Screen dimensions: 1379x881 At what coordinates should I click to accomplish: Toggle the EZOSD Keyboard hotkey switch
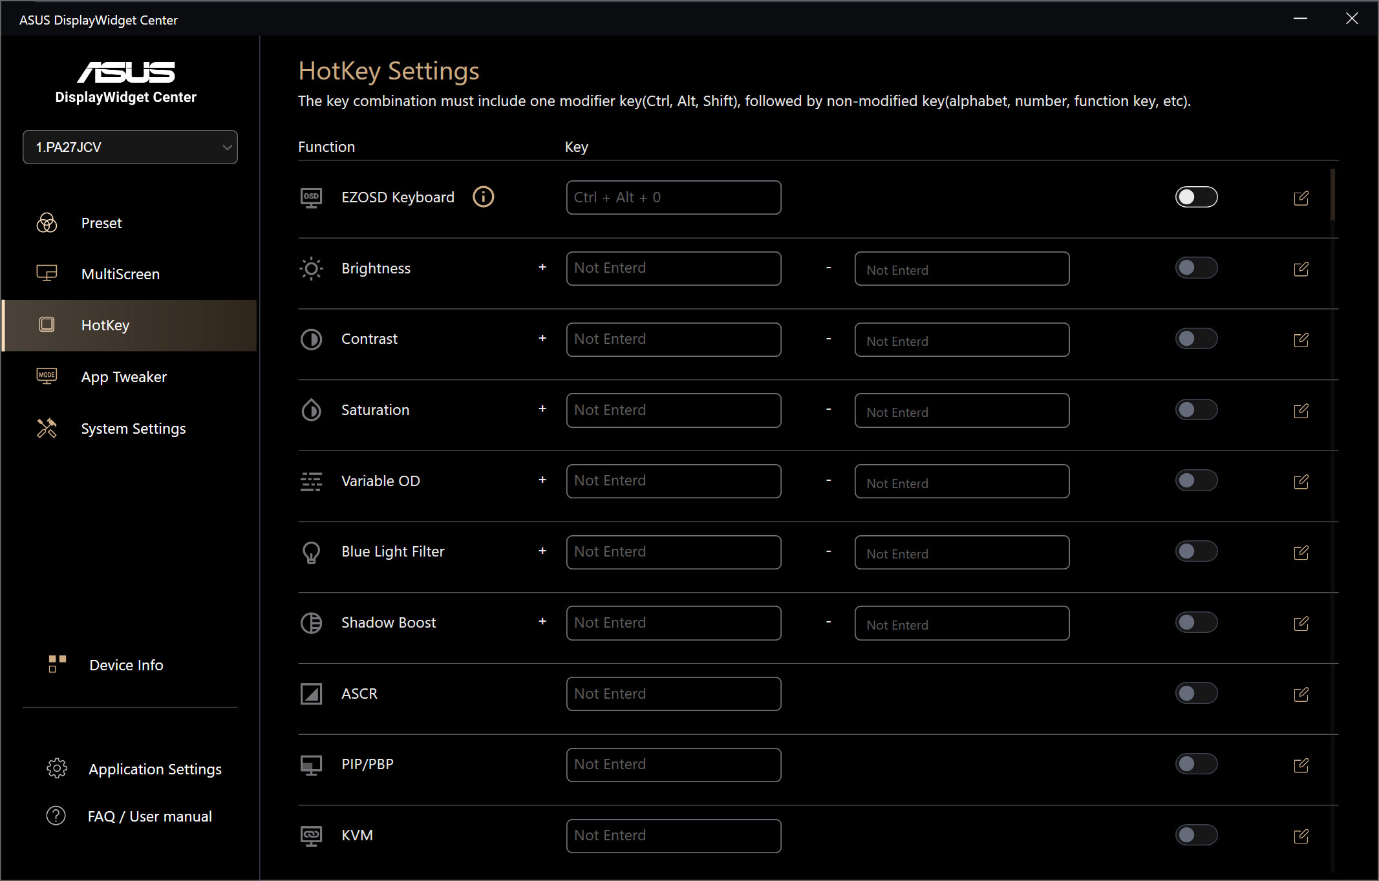pyautogui.click(x=1195, y=197)
